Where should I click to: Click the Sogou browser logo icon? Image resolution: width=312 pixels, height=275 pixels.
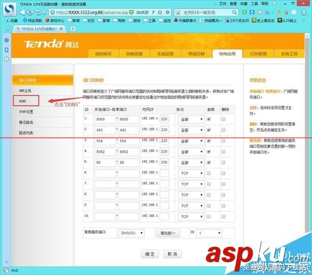point(10,9)
